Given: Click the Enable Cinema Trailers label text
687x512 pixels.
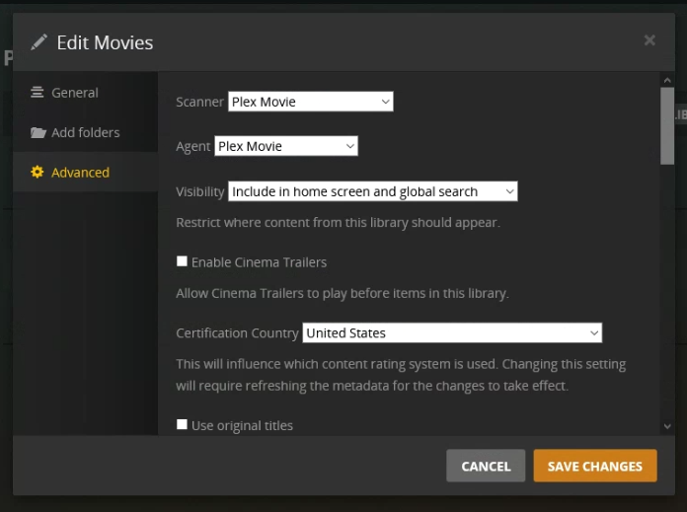Looking at the screenshot, I should click(x=259, y=261).
